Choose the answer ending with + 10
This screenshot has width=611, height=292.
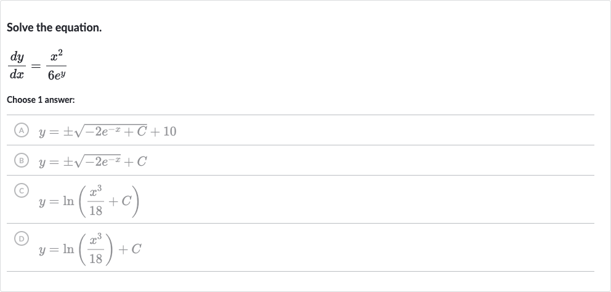click(301, 130)
